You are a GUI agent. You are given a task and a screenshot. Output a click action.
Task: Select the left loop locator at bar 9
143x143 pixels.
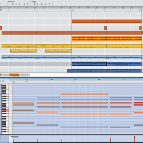click(x=72, y=10)
